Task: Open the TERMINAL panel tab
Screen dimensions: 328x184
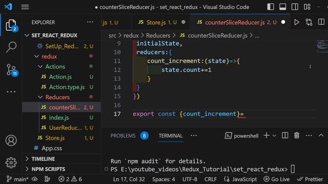Action: pyautogui.click(x=171, y=136)
